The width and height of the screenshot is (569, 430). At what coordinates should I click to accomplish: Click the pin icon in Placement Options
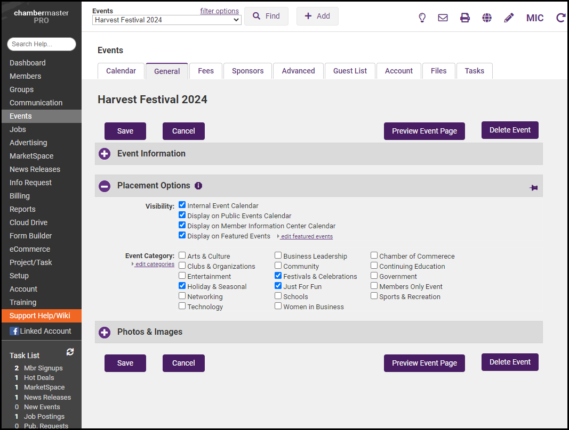[533, 187]
